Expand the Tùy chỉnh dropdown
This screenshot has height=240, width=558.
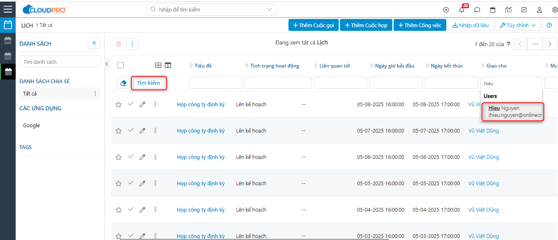point(517,25)
